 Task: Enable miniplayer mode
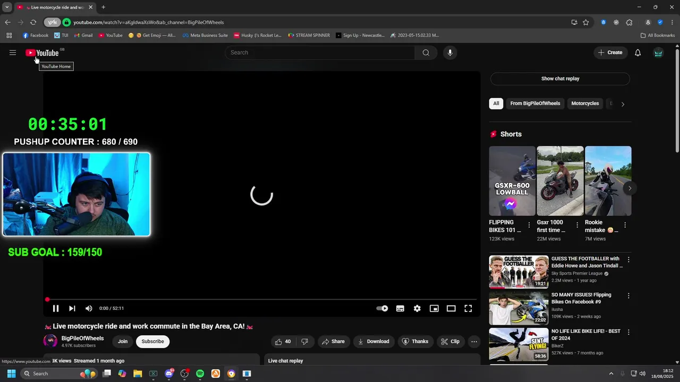[434, 308]
